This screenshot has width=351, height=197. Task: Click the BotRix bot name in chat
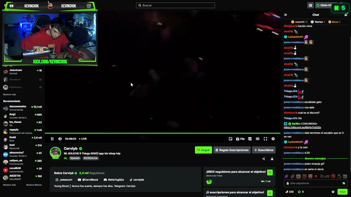click(296, 124)
